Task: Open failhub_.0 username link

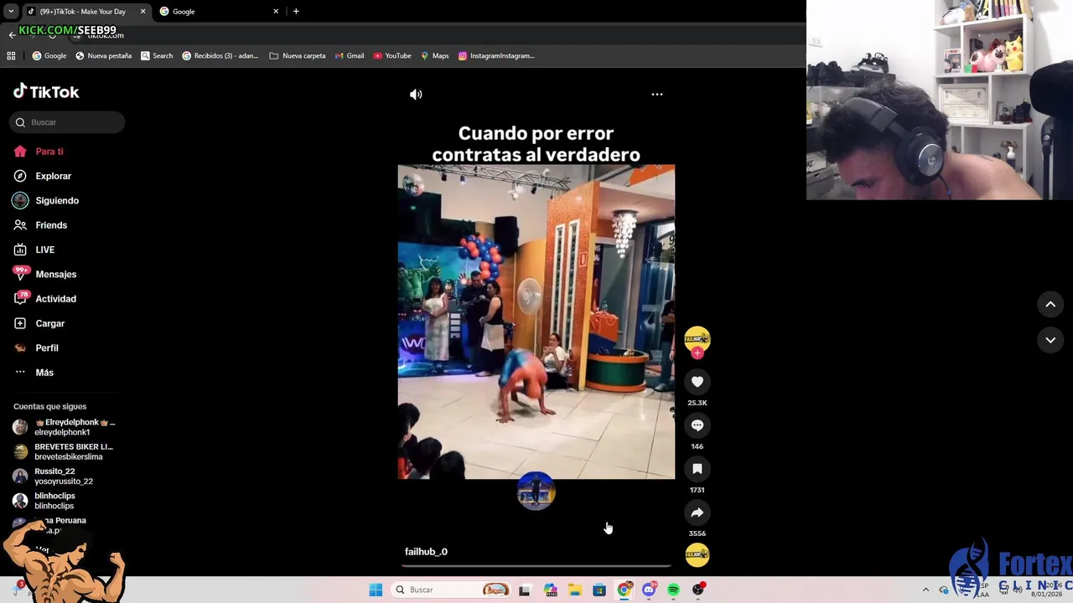Action: point(426,552)
